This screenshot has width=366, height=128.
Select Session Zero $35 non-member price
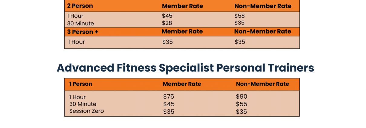(241, 112)
